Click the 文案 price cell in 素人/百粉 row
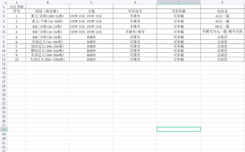The width and height of the screenshot is (245, 152). click(x=91, y=16)
